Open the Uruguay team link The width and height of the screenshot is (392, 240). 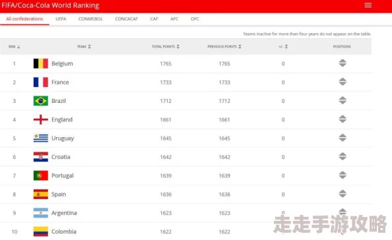63,138
